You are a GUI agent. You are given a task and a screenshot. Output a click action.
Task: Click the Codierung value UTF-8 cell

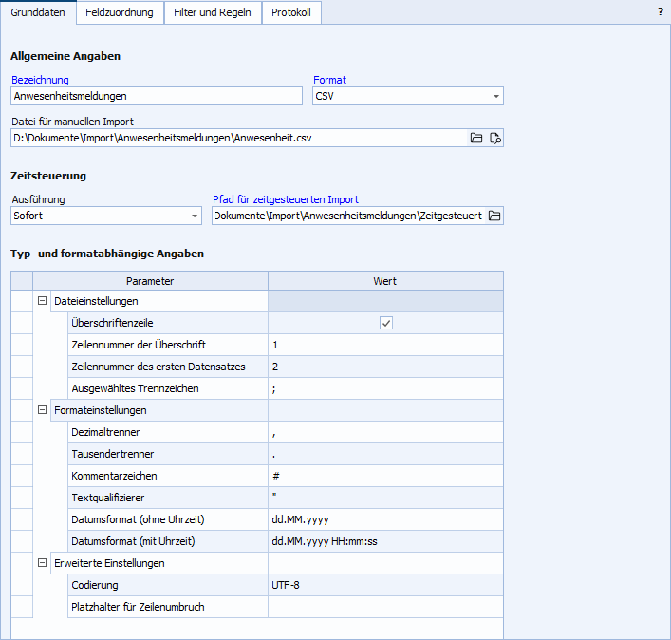tap(384, 585)
